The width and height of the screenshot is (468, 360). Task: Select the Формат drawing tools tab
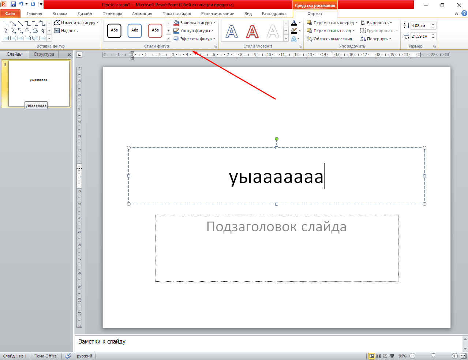[x=315, y=14]
